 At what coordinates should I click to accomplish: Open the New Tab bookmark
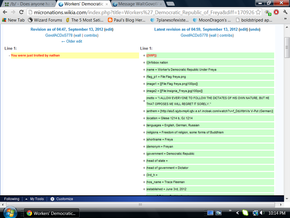pyautogui.click(x=13, y=20)
